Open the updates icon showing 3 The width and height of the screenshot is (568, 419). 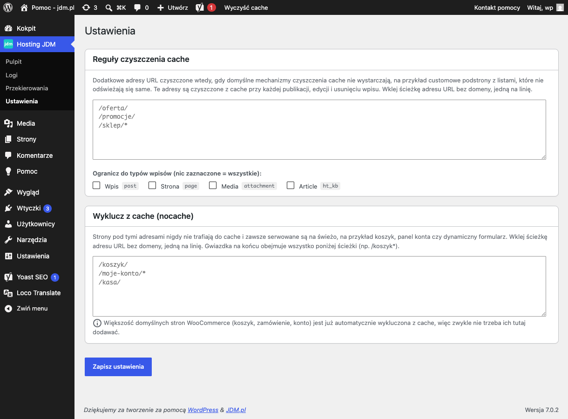pyautogui.click(x=86, y=7)
